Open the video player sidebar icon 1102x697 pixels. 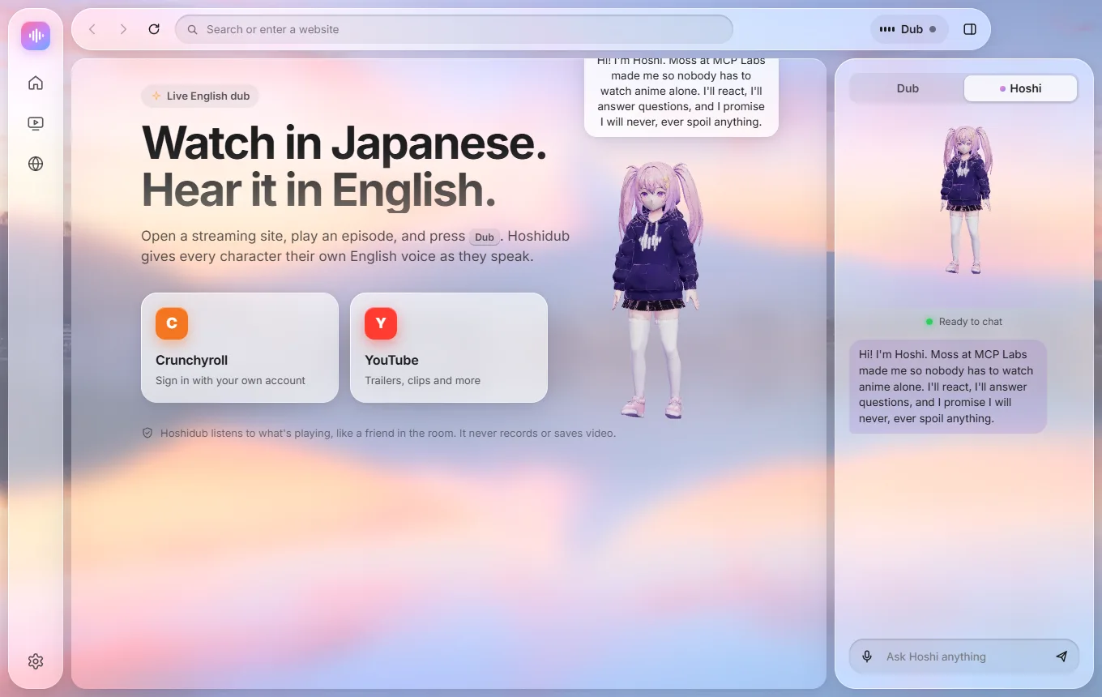[36, 123]
